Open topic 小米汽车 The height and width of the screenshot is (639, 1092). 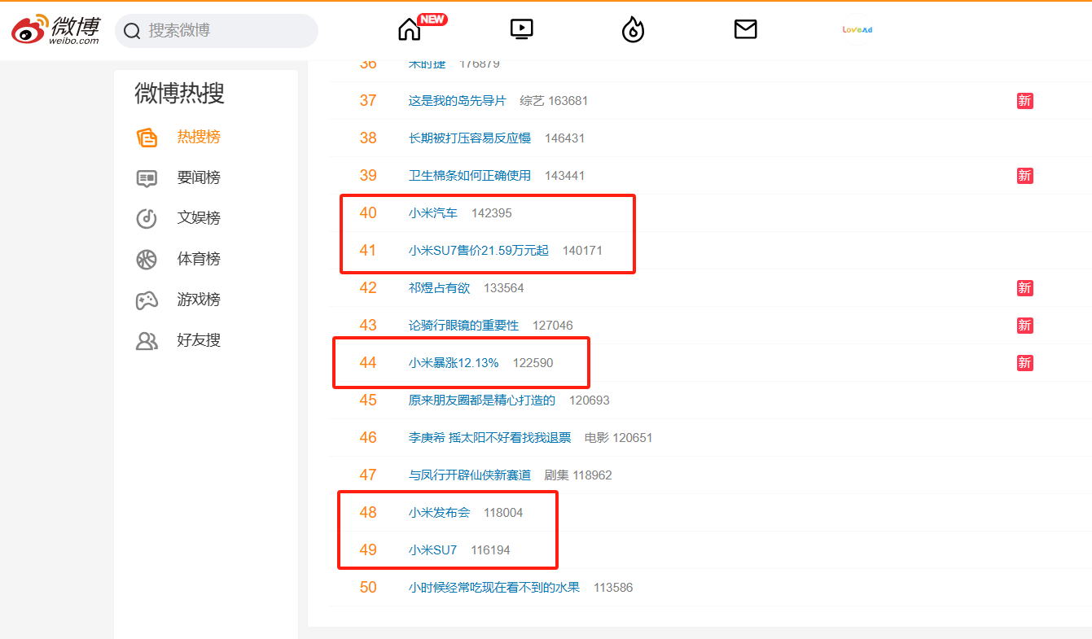point(433,213)
